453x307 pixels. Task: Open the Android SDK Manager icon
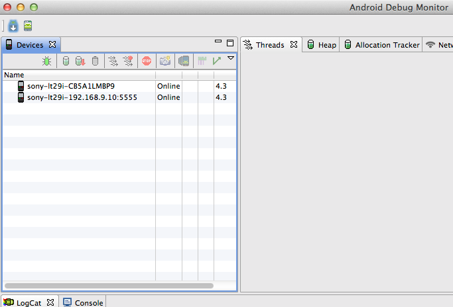(13, 26)
